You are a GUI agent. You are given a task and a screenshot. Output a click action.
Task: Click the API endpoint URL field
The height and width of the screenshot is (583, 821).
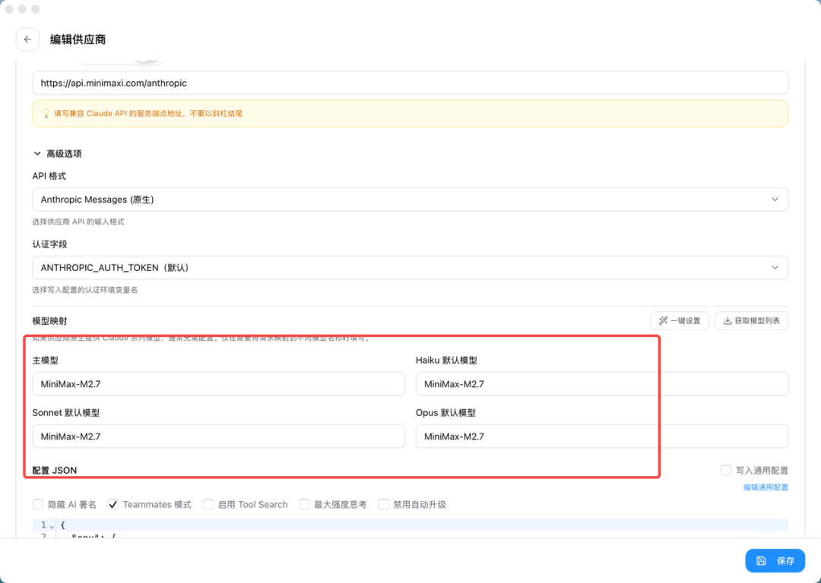(410, 83)
